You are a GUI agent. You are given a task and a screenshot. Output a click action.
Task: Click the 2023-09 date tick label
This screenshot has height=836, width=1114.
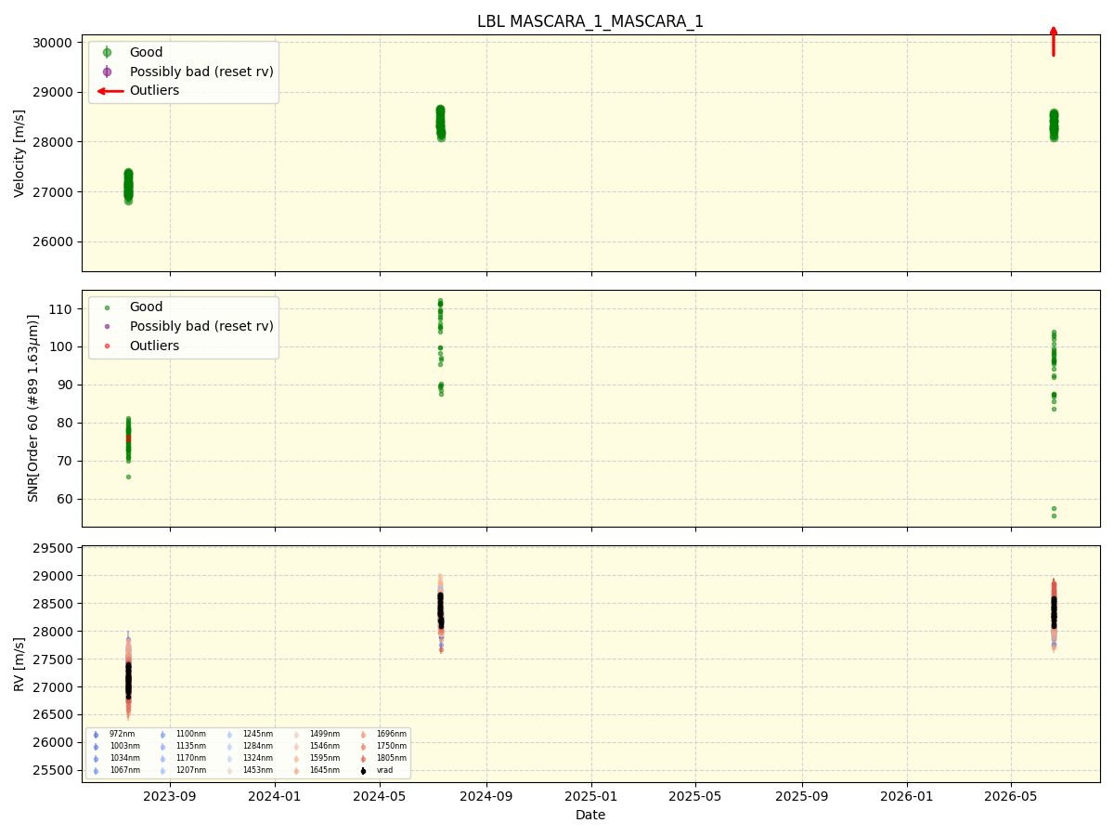click(x=170, y=796)
